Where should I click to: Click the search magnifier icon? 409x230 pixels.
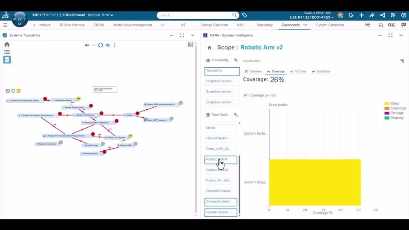pyautogui.click(x=234, y=15)
